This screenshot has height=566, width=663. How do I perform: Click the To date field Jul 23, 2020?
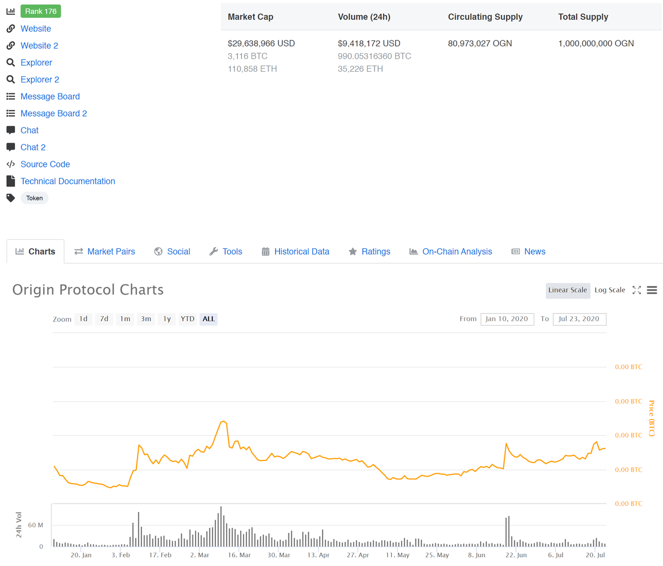tap(579, 319)
